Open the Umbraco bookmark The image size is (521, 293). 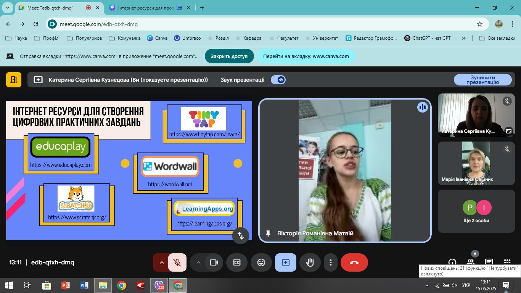click(187, 38)
